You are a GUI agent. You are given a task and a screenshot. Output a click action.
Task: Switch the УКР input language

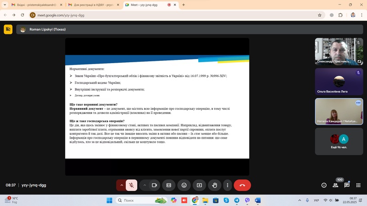click(x=317, y=201)
